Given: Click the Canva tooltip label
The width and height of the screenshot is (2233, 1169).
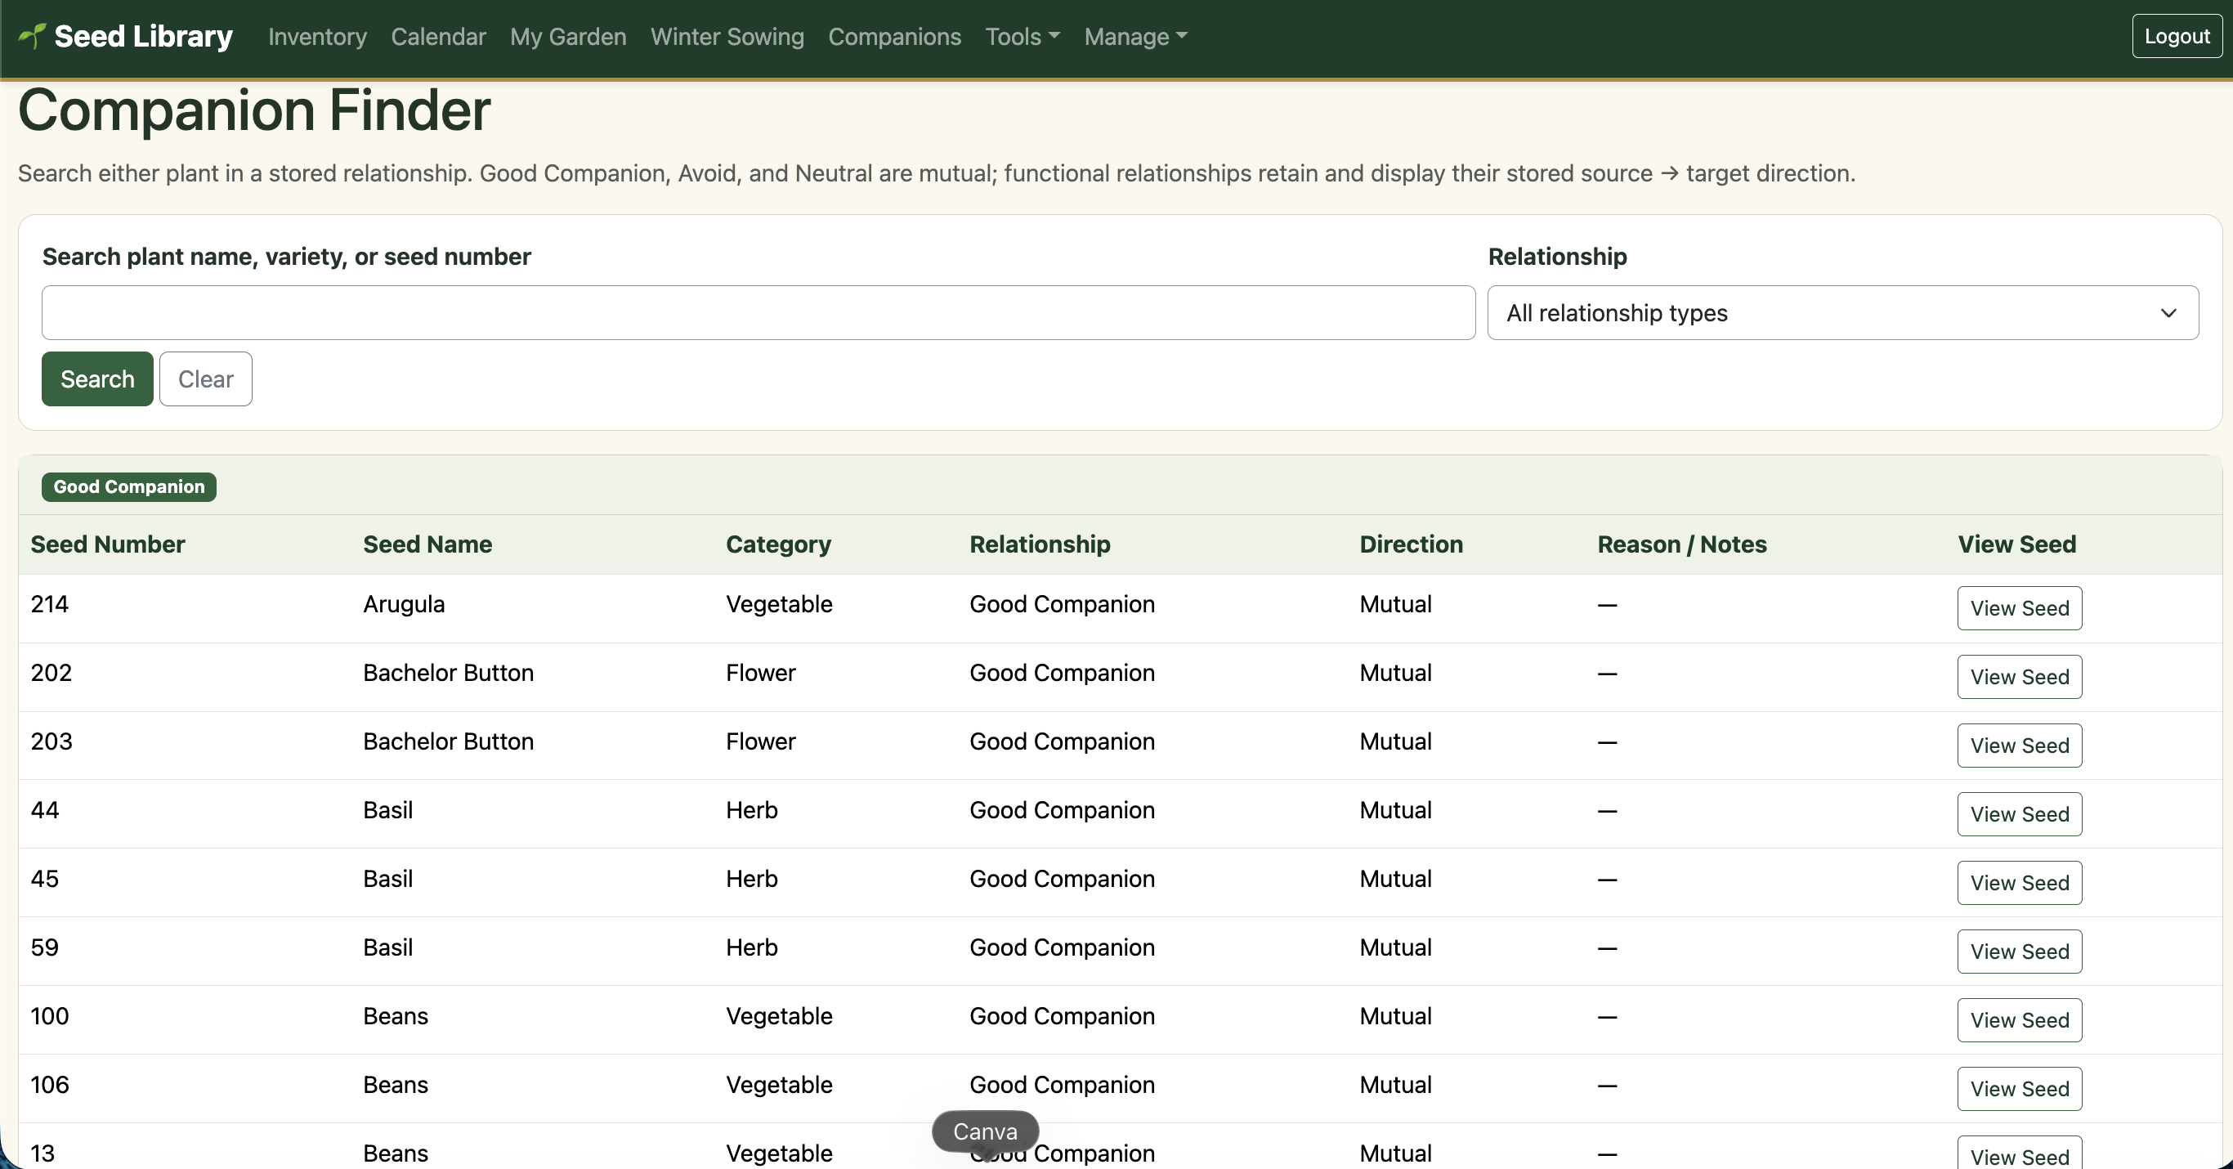Looking at the screenshot, I should [985, 1131].
